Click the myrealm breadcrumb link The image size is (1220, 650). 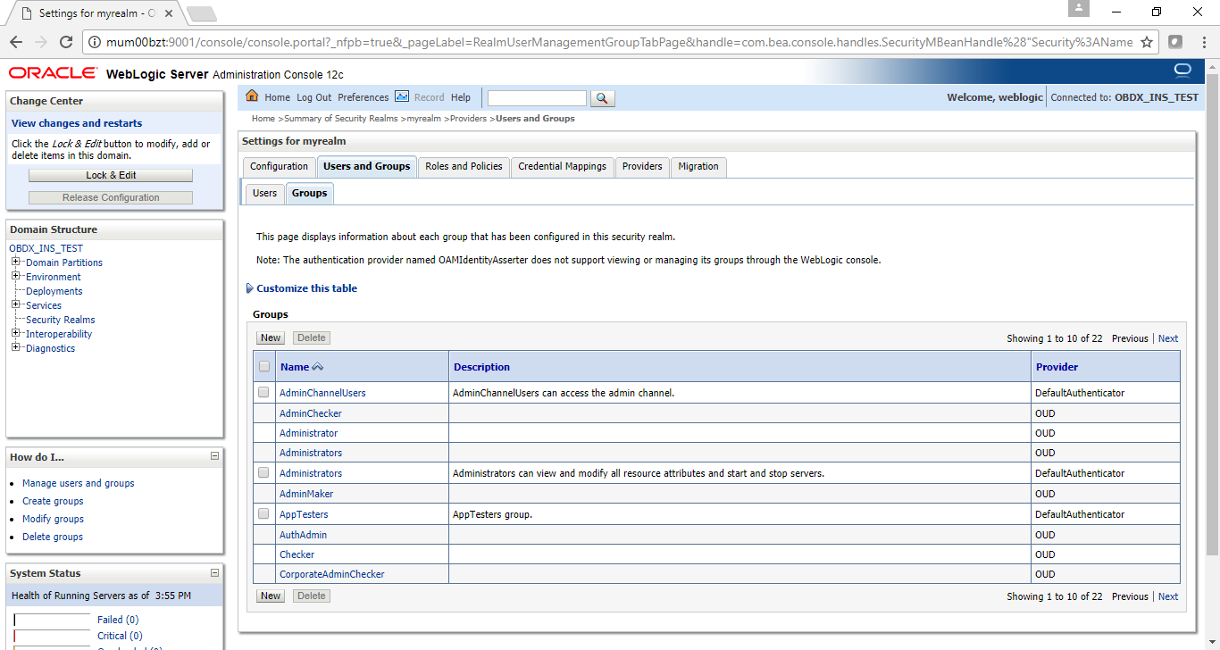(423, 118)
